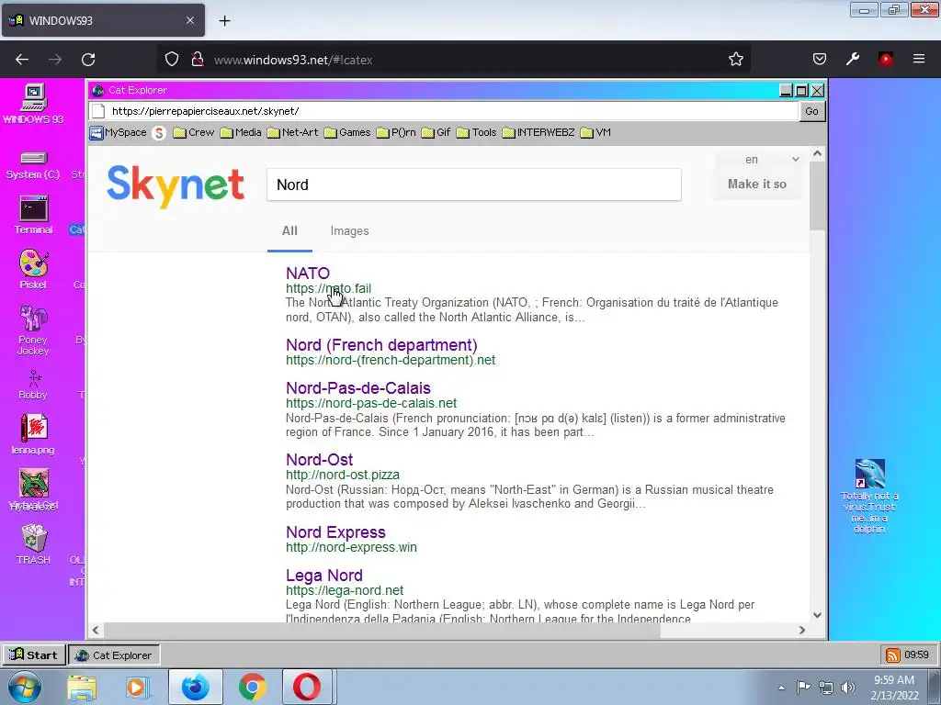The width and height of the screenshot is (941, 705).
Task: Open the Crew bookmarks folder
Action: (193, 132)
